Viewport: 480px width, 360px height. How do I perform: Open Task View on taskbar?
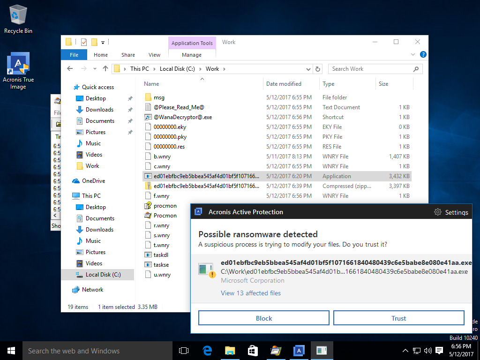coord(184,351)
